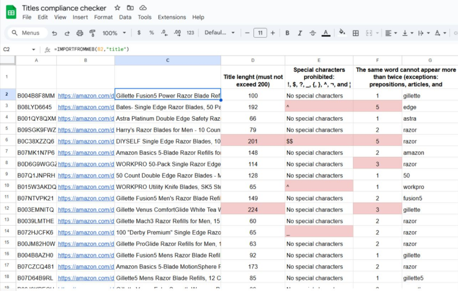Select cell containing 'fusion5'

pos(430,198)
